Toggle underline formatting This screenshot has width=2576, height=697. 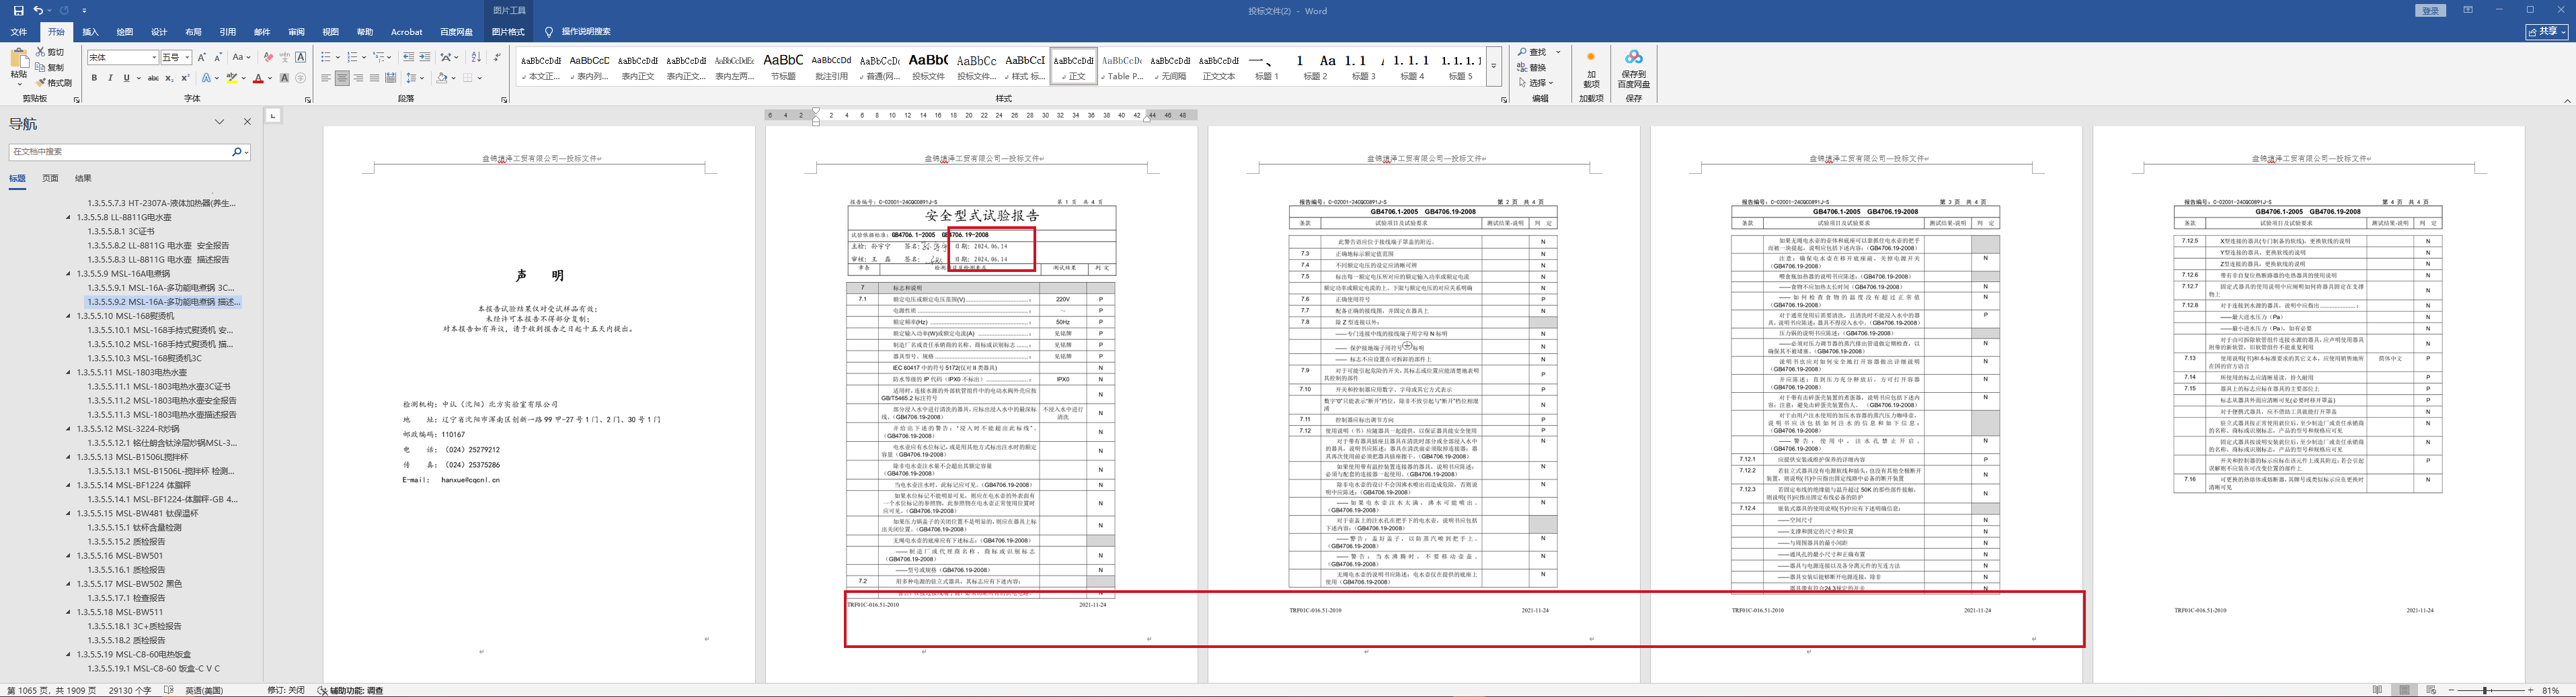tap(126, 78)
